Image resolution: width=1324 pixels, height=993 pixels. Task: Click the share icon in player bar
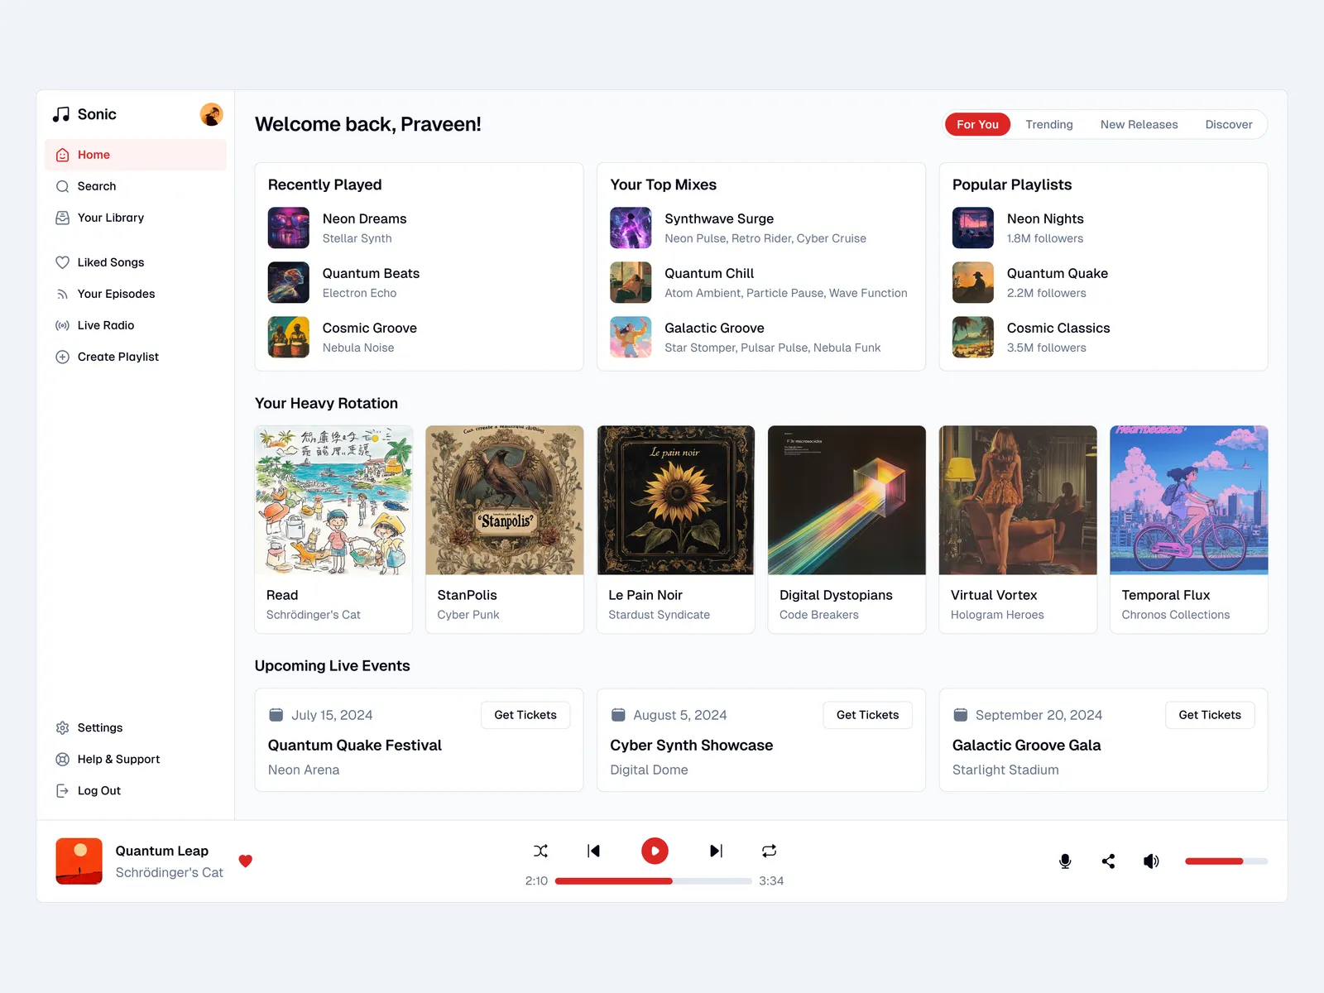1108,861
